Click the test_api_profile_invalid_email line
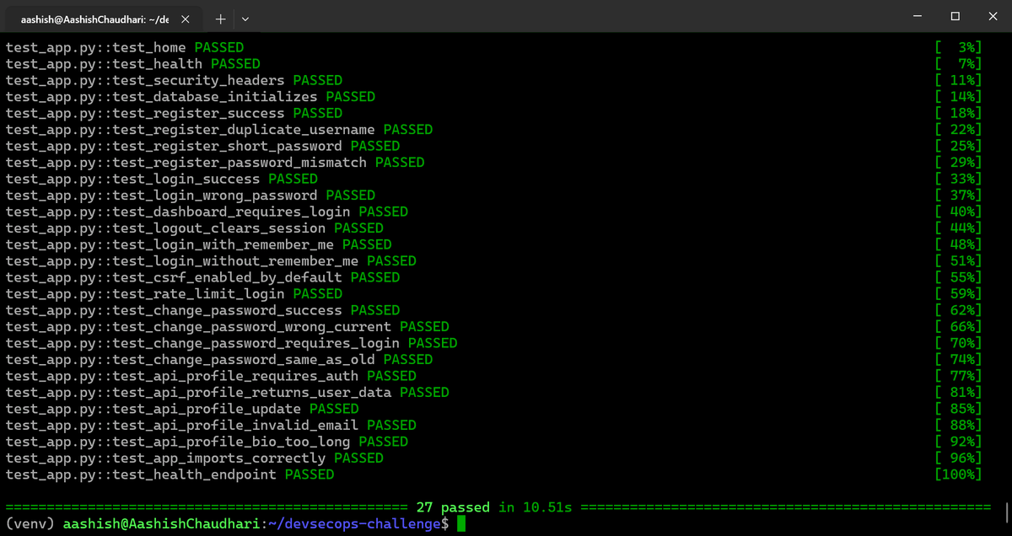1012x536 pixels. tap(211, 426)
